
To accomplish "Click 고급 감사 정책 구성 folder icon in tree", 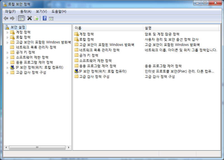I will click(x=12, y=72).
